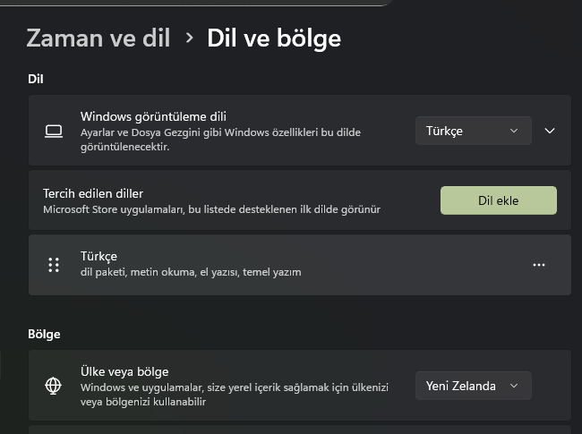Click the Tercih edilen diller heading
The height and width of the screenshot is (434, 582).
[x=93, y=193]
